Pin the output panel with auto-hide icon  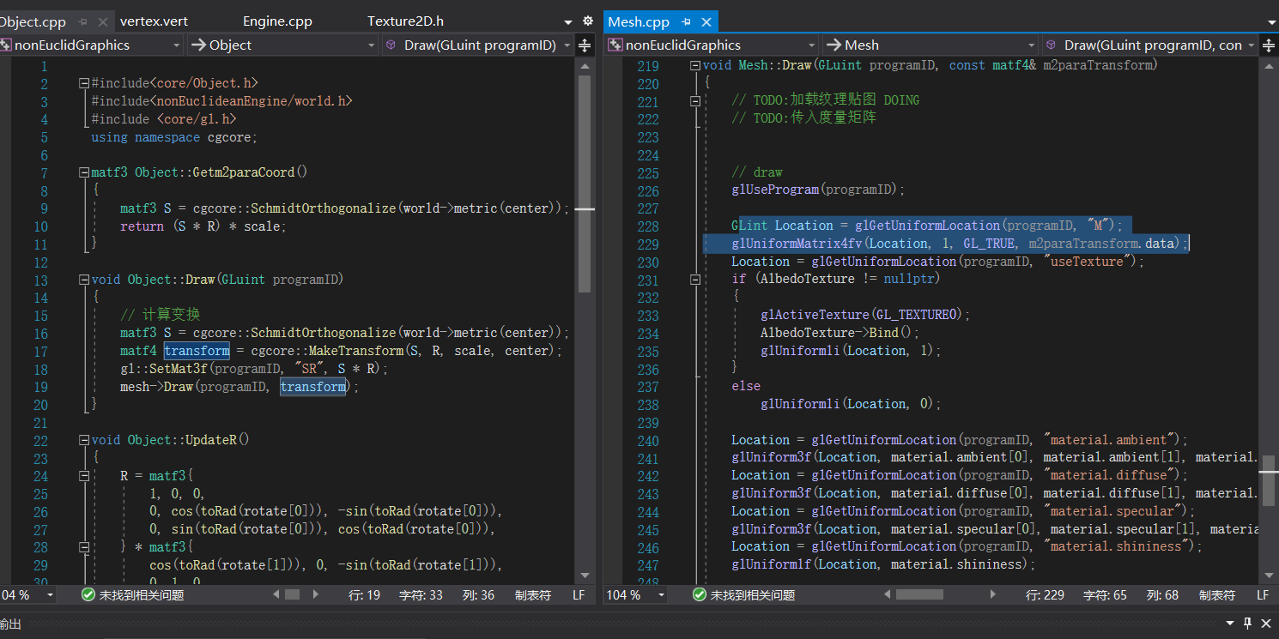(x=1248, y=624)
